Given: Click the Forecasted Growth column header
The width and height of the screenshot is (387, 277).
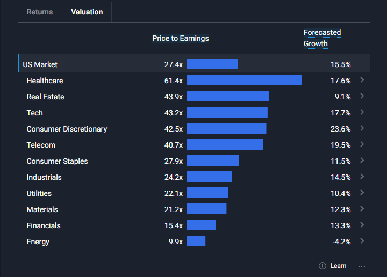Looking at the screenshot, I should (322, 38).
